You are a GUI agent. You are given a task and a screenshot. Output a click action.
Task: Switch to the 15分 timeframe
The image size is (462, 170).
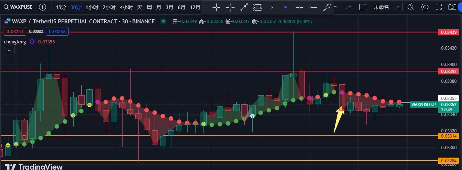point(61,7)
